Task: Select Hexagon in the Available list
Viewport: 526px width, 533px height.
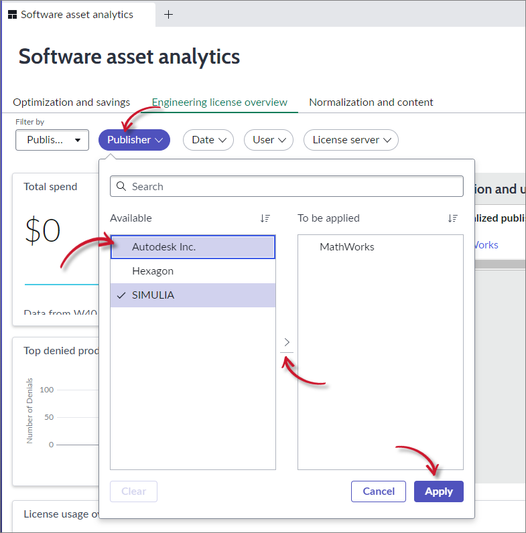Action: point(193,271)
